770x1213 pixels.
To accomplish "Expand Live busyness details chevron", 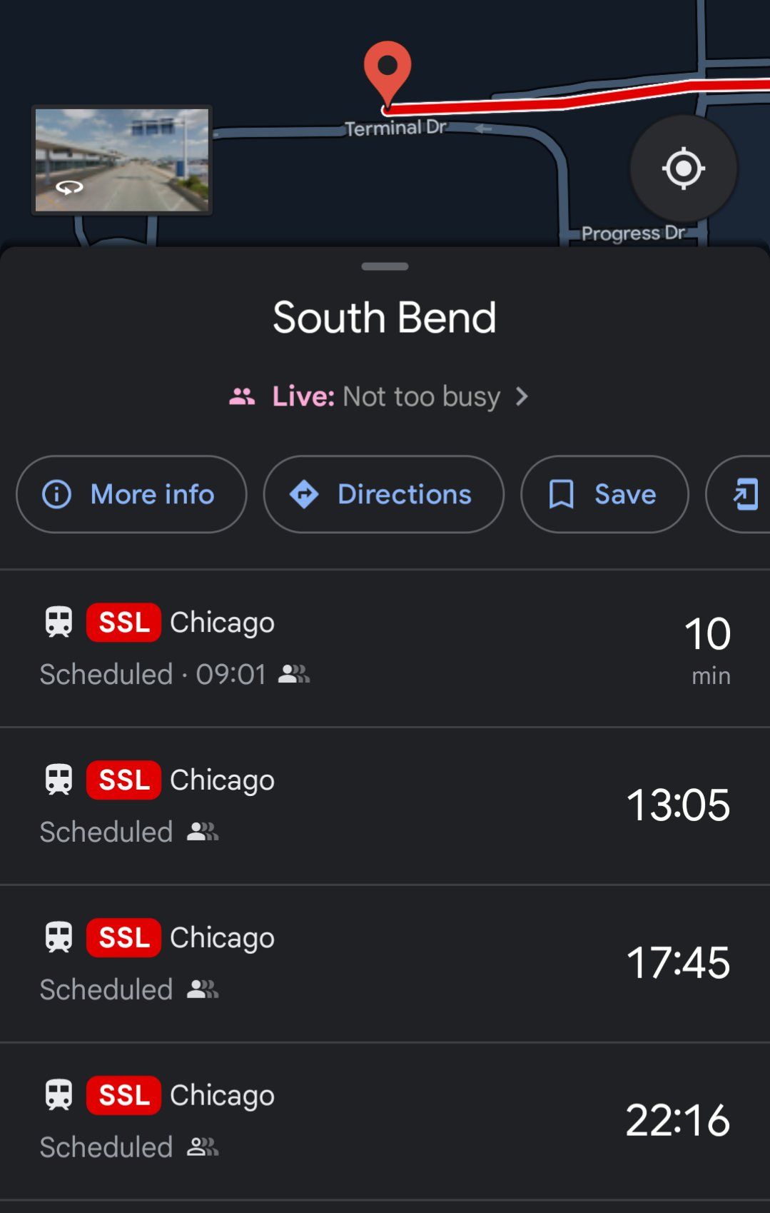I will click(x=522, y=397).
